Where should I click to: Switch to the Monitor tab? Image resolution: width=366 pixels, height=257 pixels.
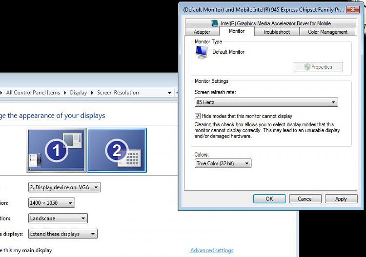point(237,31)
